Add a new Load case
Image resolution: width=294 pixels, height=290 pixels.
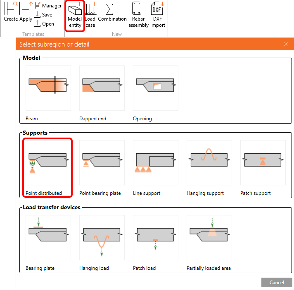tap(90, 15)
